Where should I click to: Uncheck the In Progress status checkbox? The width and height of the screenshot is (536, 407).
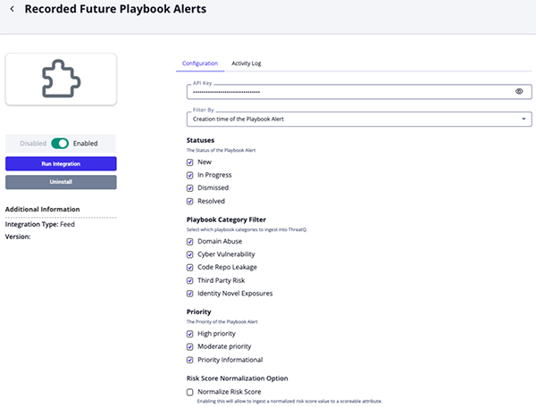coord(189,175)
